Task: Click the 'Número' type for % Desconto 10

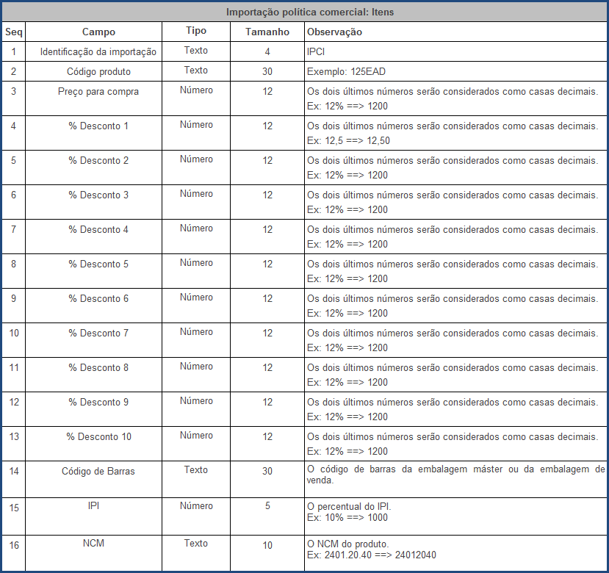Action: [196, 436]
